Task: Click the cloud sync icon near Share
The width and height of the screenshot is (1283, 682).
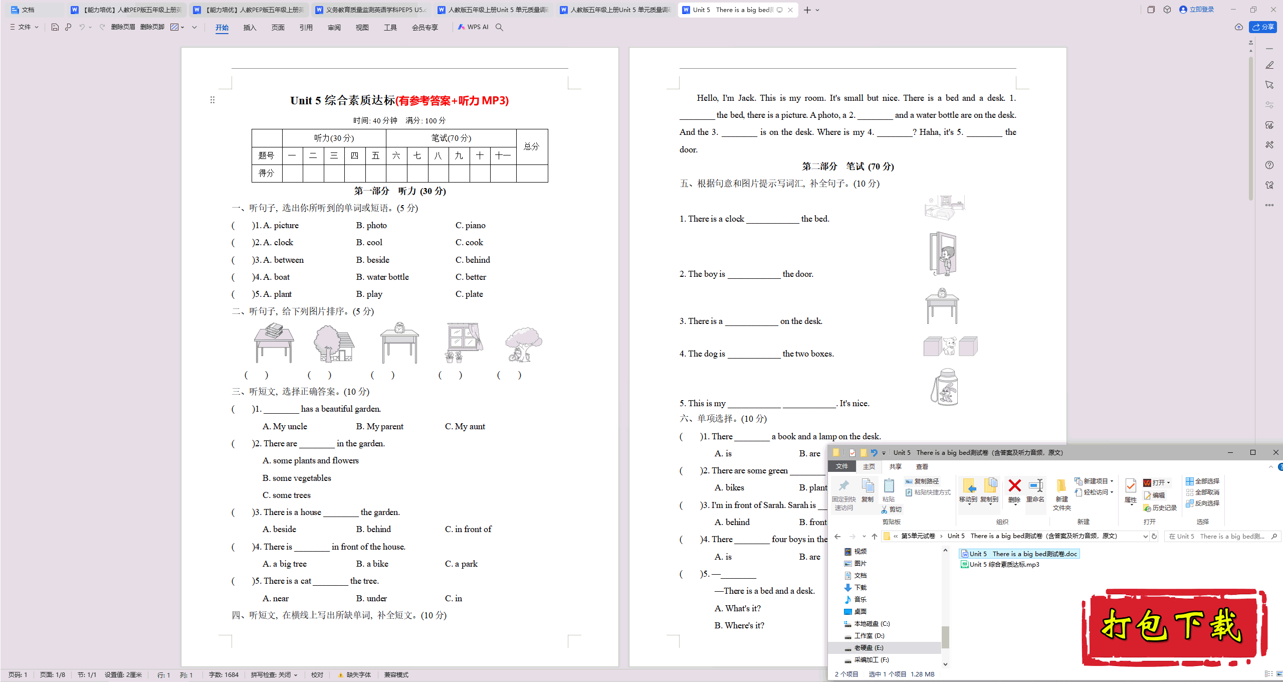Action: click(1238, 27)
